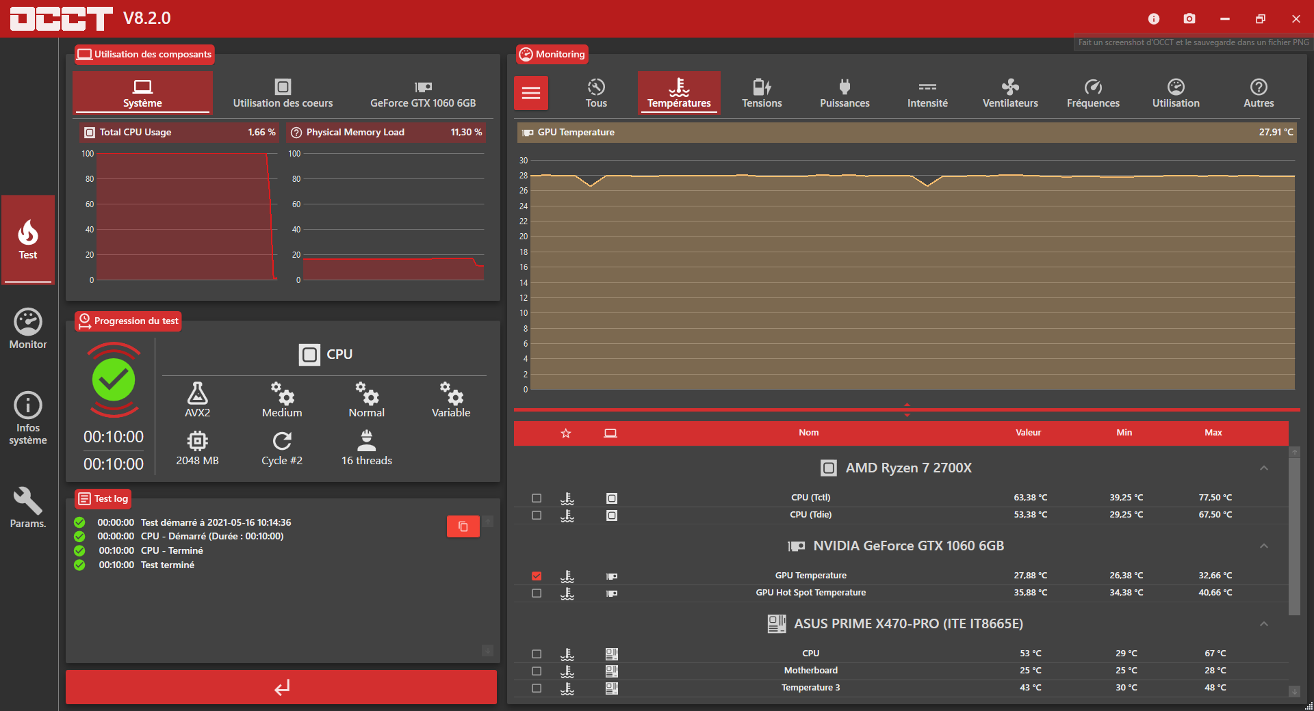Click the sensor table scroll-down arrow
The image size is (1314, 711).
pos(1294,692)
